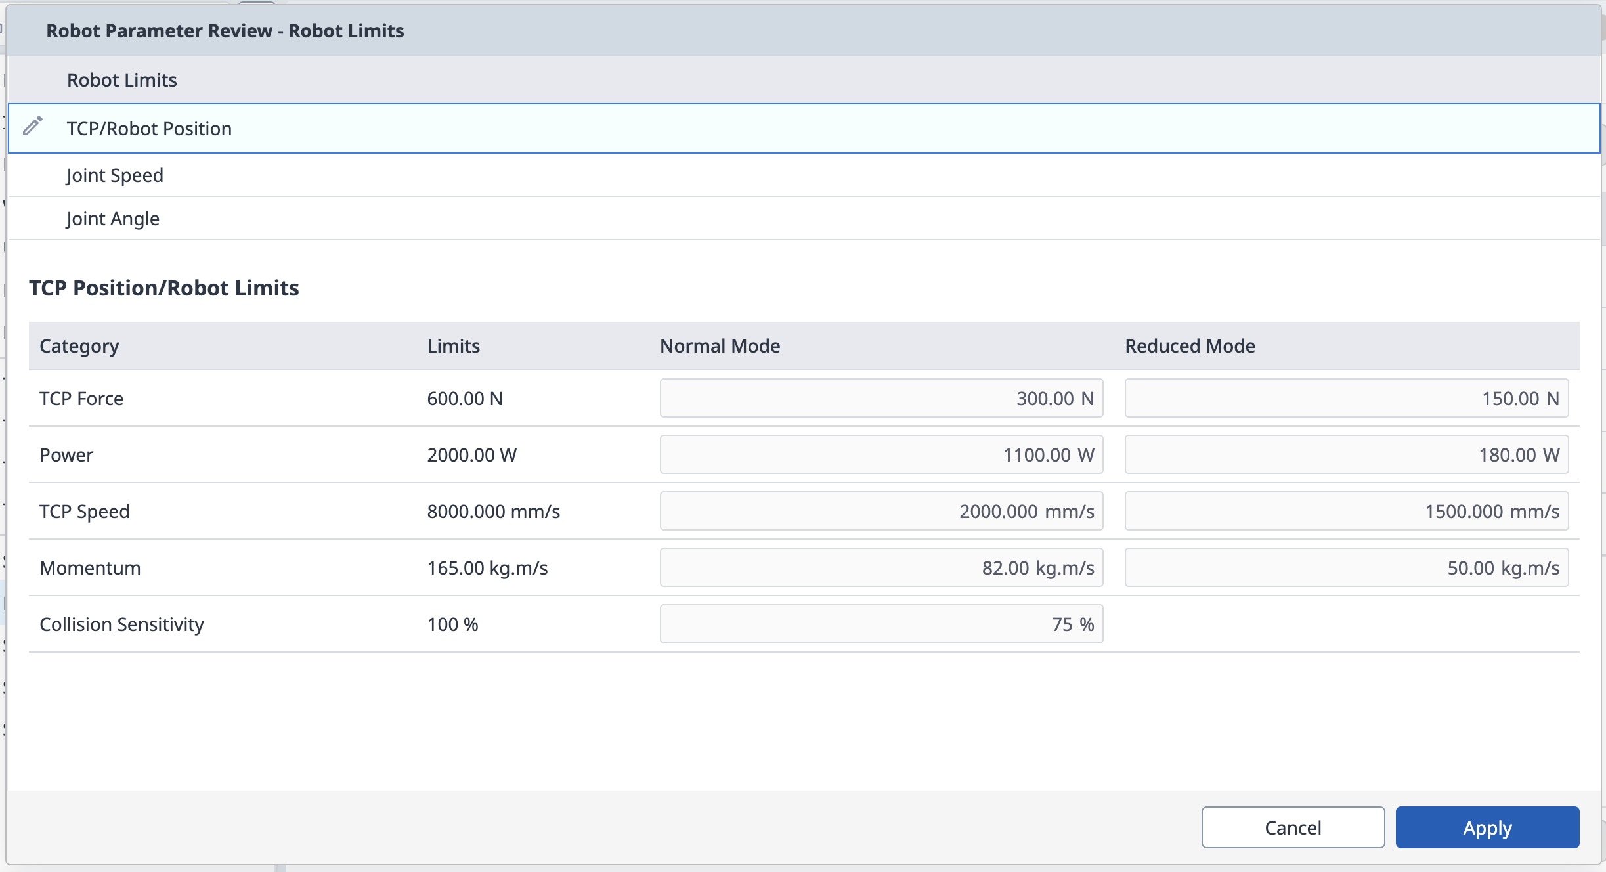Edit Collision Sensitivity percentage field
Screen dimensions: 1606x872
(881, 624)
